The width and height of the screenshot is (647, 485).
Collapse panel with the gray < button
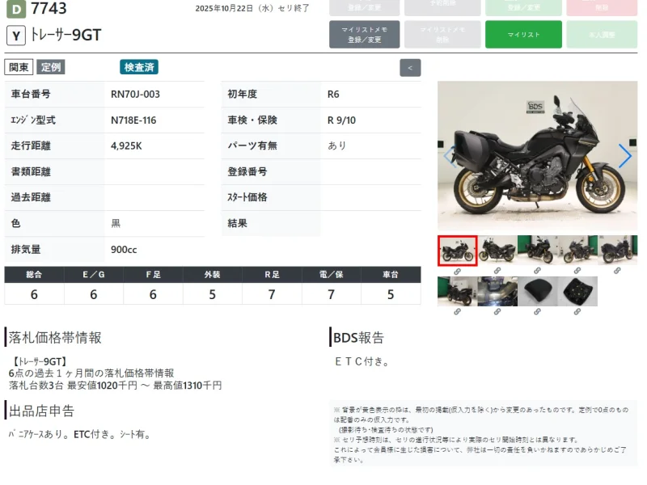[x=410, y=68]
